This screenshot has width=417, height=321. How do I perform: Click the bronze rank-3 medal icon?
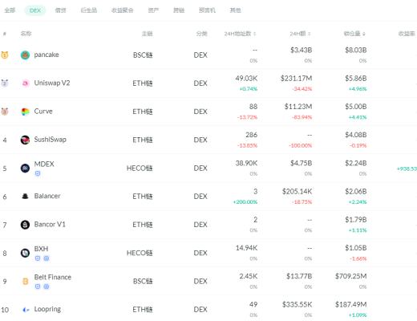click(x=5, y=112)
